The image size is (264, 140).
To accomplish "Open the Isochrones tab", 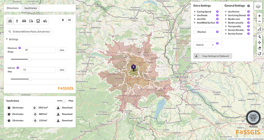I will click(31, 8).
